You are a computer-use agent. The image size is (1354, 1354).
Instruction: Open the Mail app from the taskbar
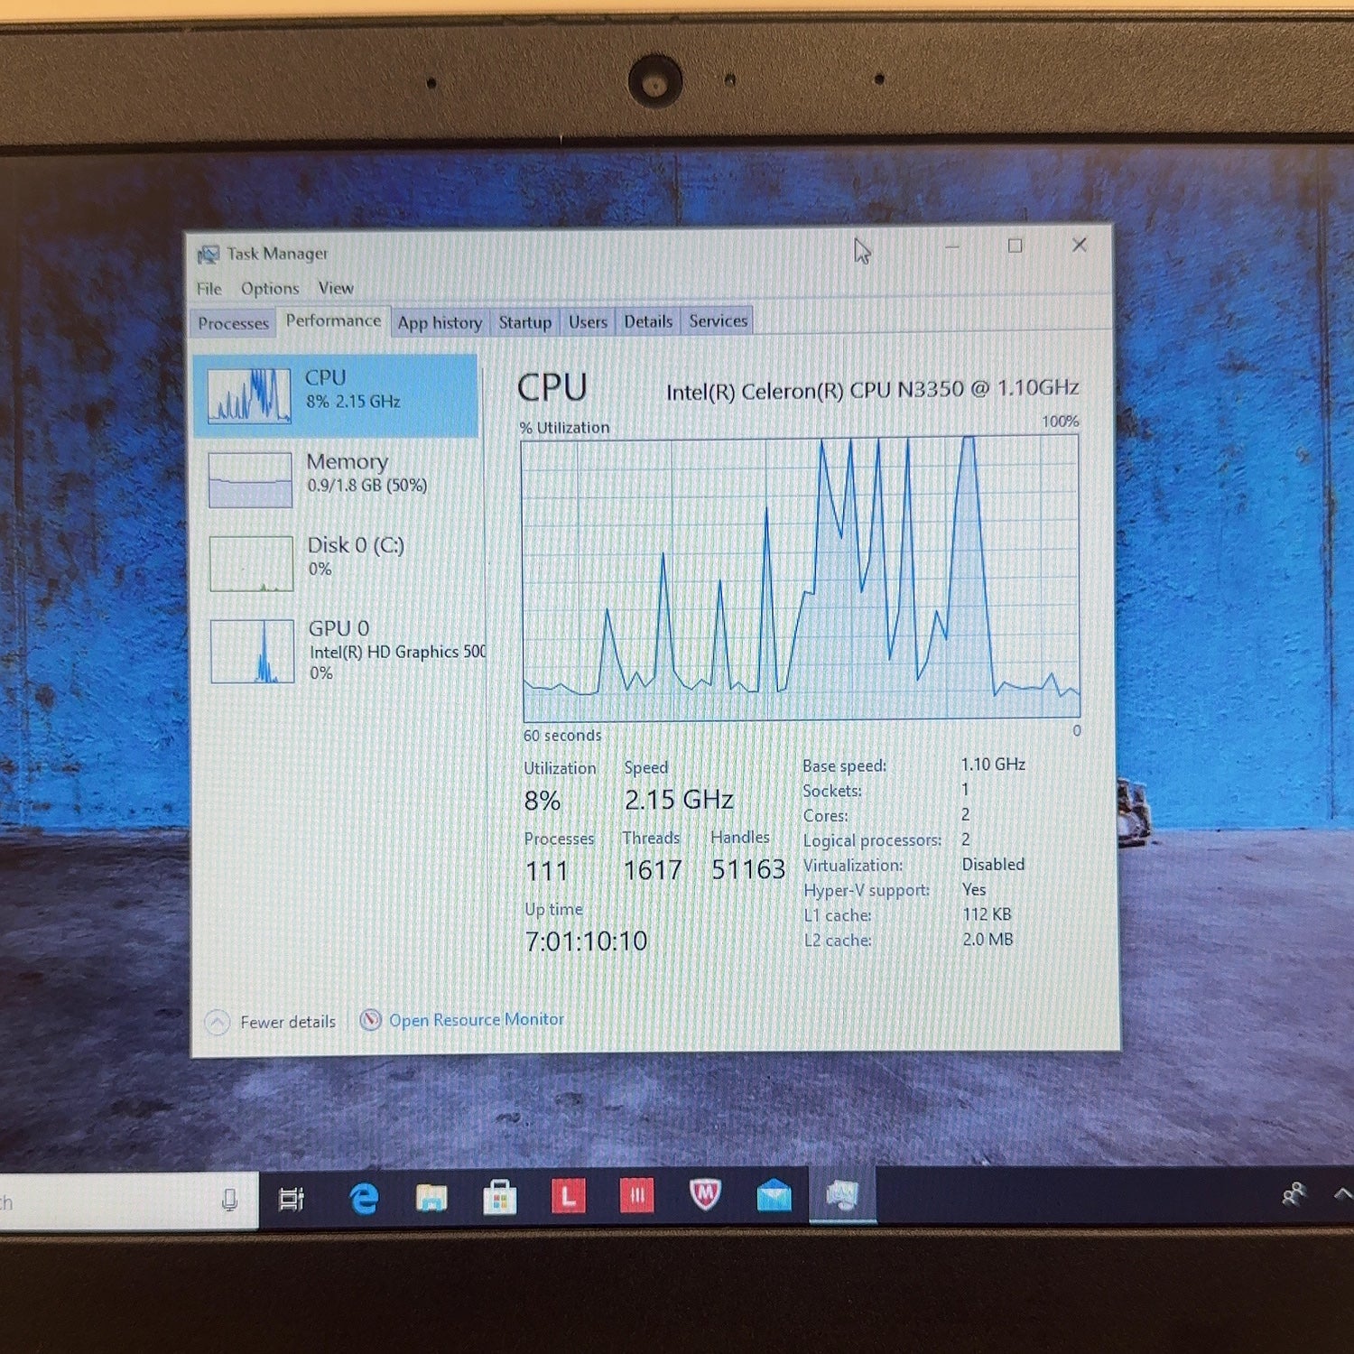coord(774,1195)
